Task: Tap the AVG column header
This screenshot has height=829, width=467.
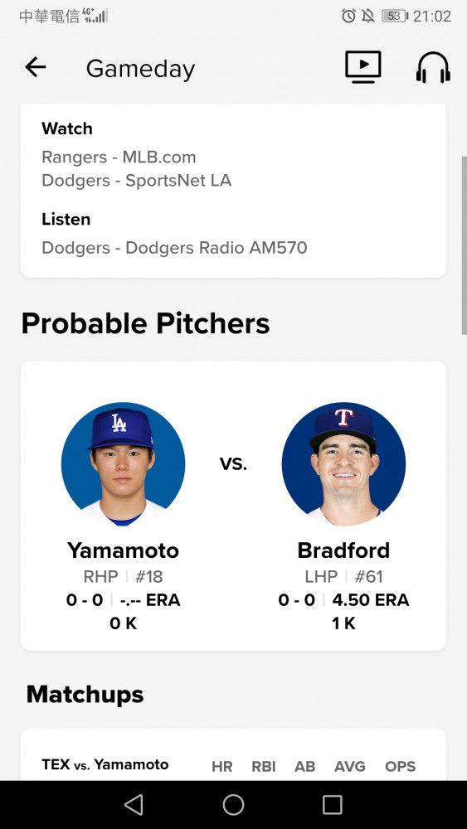Action: [x=350, y=766]
